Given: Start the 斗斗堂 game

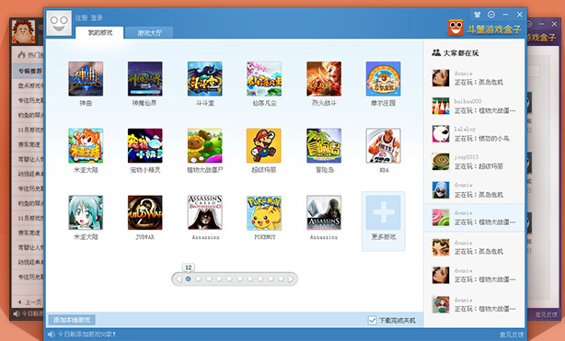Looking at the screenshot, I should tap(204, 79).
